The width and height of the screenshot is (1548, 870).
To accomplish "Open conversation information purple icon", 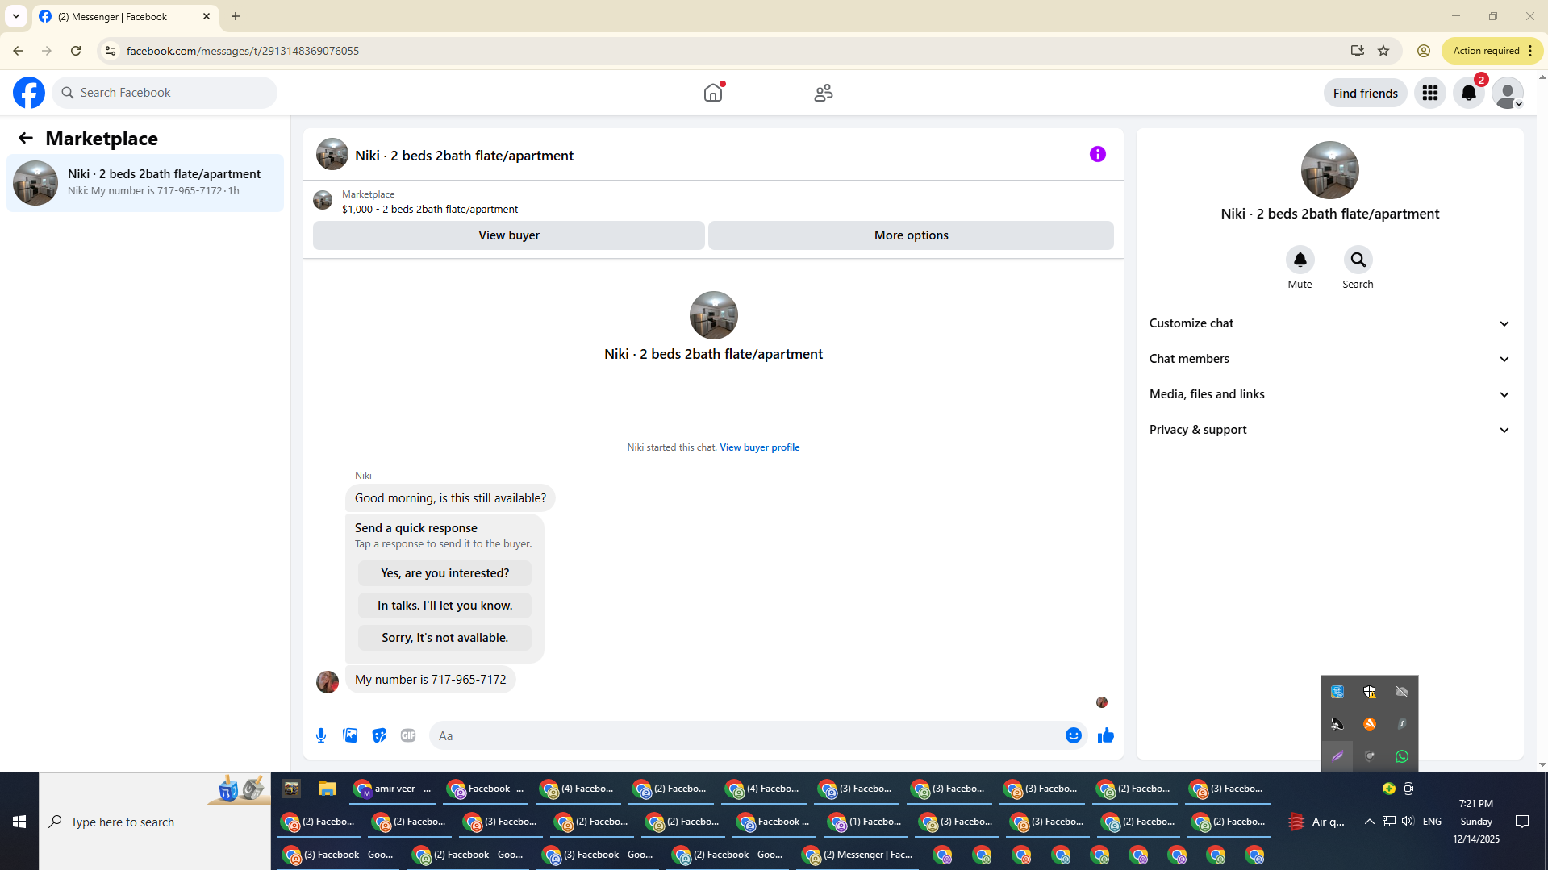I will [x=1097, y=154].
